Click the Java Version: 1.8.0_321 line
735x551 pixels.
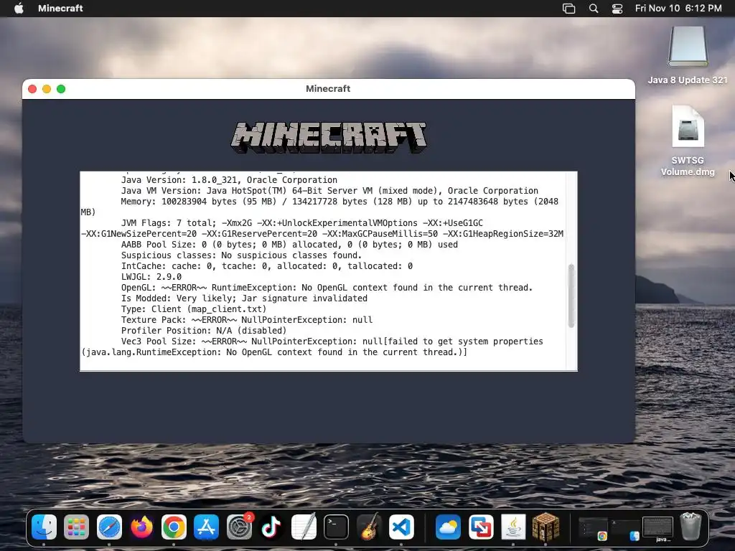click(x=229, y=180)
